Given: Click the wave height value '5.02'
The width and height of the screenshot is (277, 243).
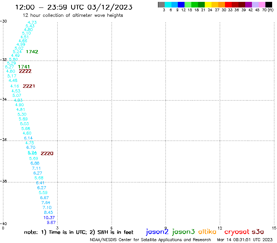Looking at the screenshot, I should (19, 48).
